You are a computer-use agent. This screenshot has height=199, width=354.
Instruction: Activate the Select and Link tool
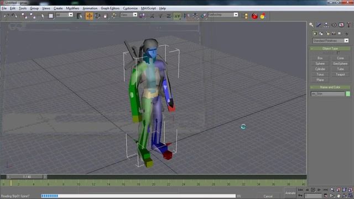tap(24, 16)
